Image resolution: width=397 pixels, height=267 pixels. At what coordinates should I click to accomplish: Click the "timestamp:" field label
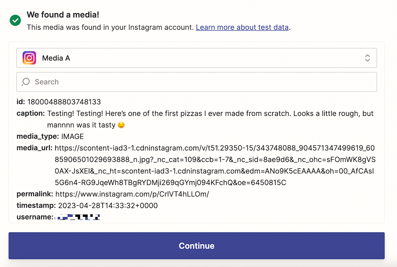pos(36,205)
